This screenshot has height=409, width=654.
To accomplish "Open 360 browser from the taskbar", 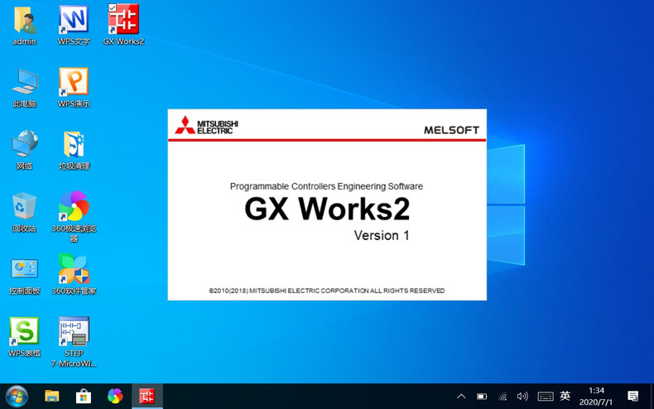I will pyautogui.click(x=115, y=396).
